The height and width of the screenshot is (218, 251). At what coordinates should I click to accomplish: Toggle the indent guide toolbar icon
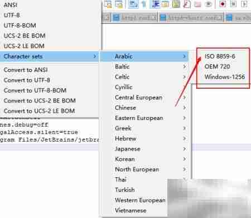click(x=156, y=4)
